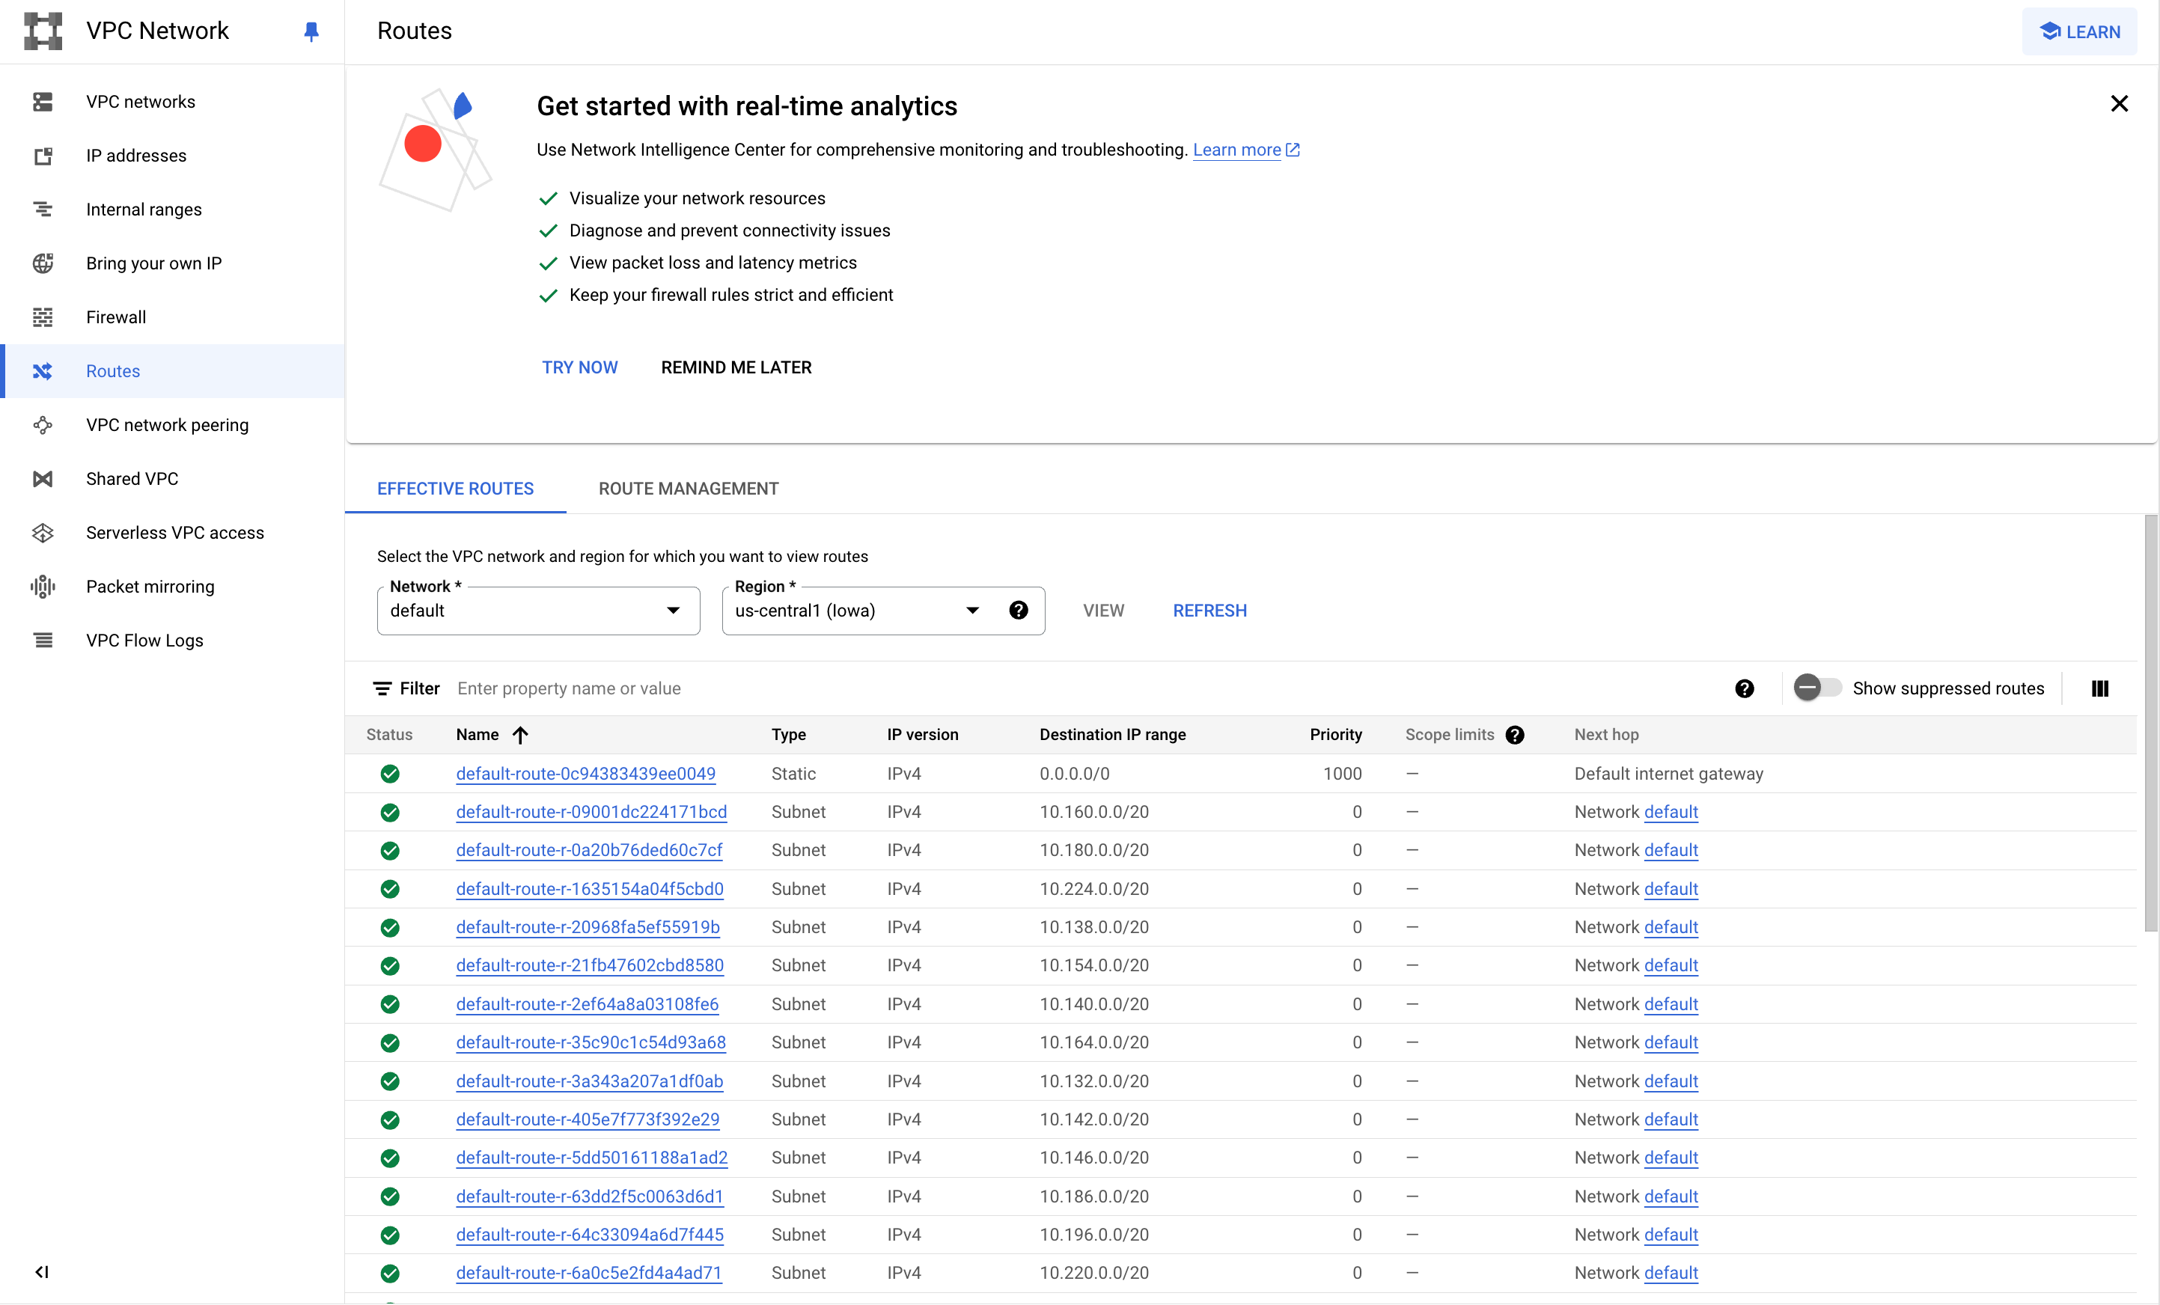Click the Refresh button
Image resolution: width=2160 pixels, height=1305 pixels.
tap(1209, 611)
